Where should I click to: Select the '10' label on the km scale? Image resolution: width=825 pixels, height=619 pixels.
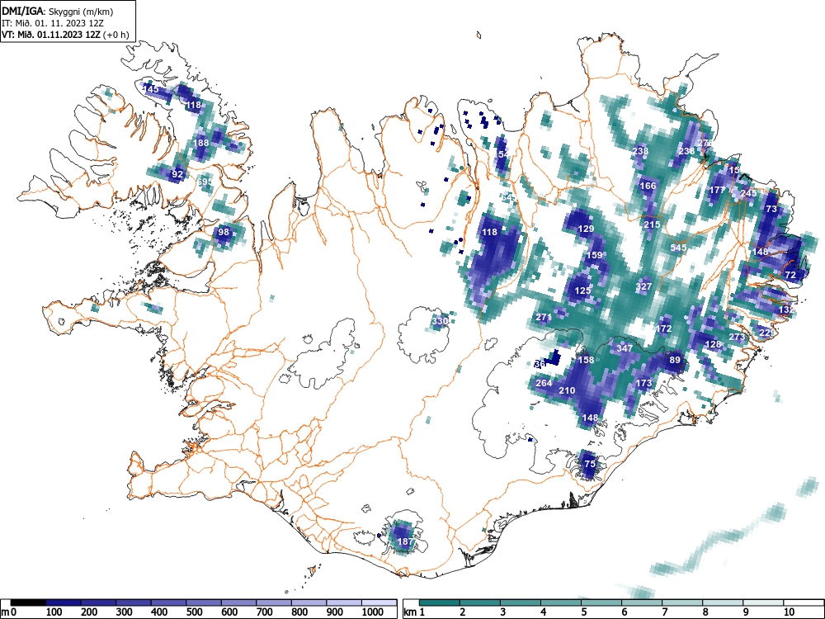pyautogui.click(x=788, y=612)
